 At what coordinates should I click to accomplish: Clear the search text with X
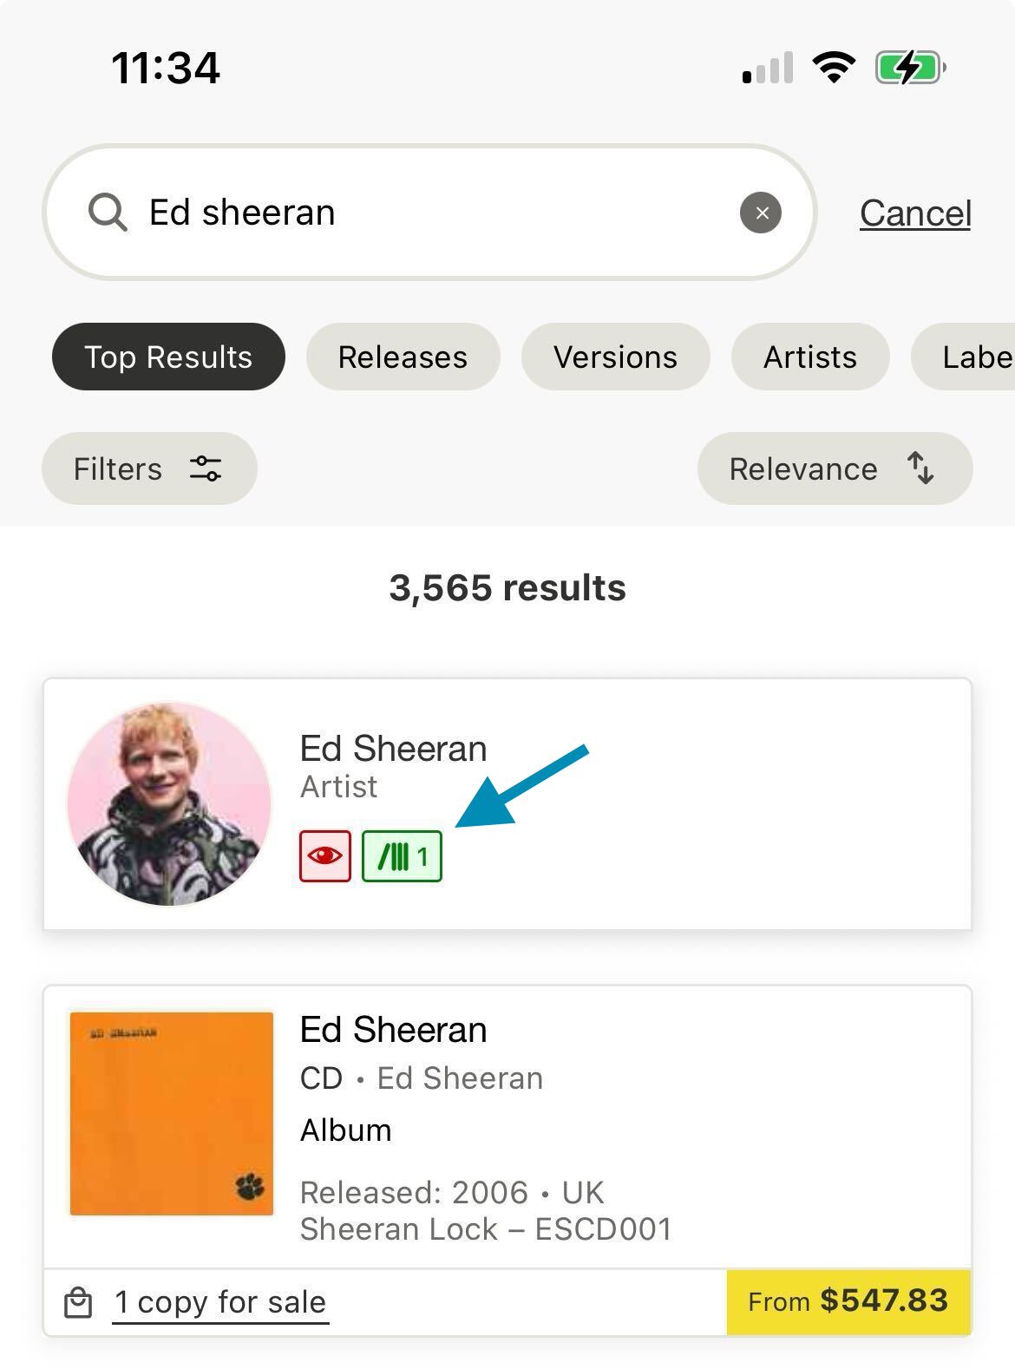coord(761,213)
